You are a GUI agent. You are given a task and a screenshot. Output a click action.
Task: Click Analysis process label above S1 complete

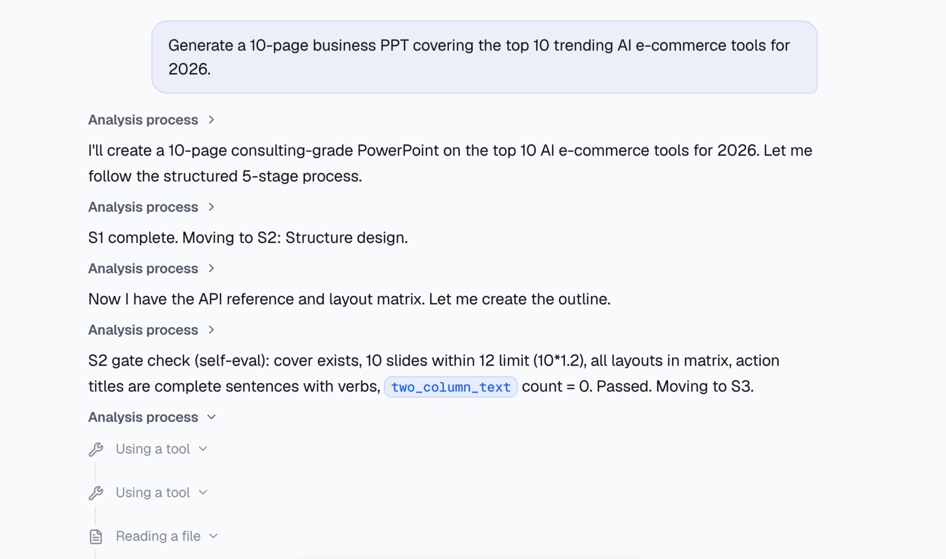coord(143,207)
